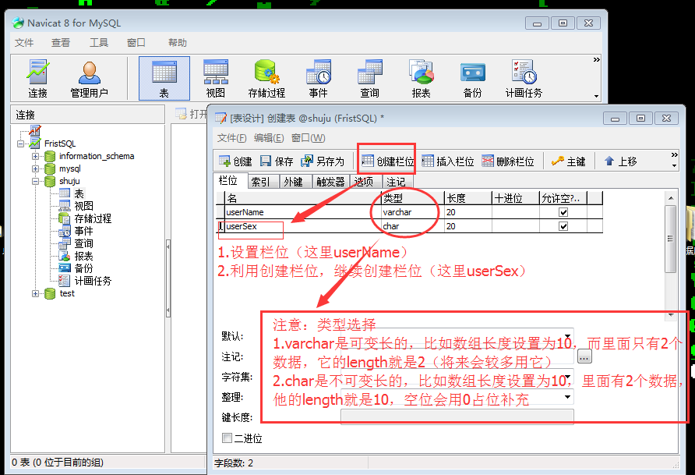The height and width of the screenshot is (475, 695).
Task: Open the 帮助 menu
Action: tap(176, 42)
